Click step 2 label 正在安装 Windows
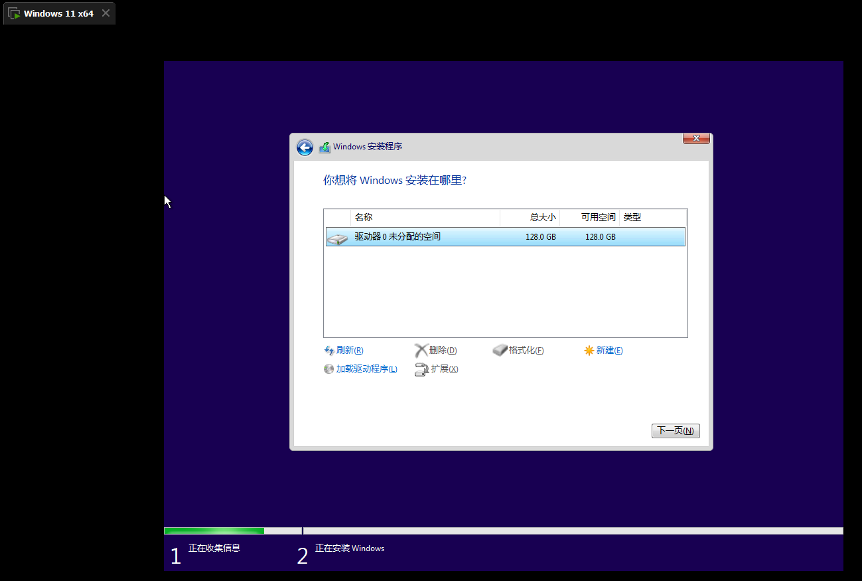862x581 pixels. tap(350, 548)
